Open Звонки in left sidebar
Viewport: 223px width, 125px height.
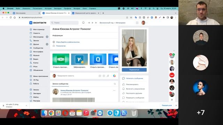(34, 41)
